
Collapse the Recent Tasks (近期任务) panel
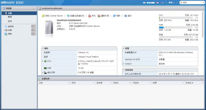point(200,78)
